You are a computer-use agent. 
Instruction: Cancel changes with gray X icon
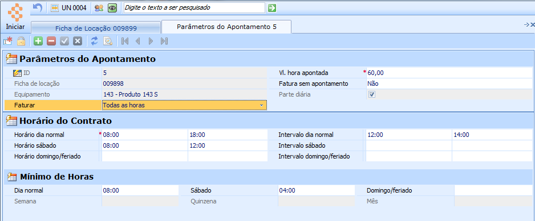pos(78,41)
